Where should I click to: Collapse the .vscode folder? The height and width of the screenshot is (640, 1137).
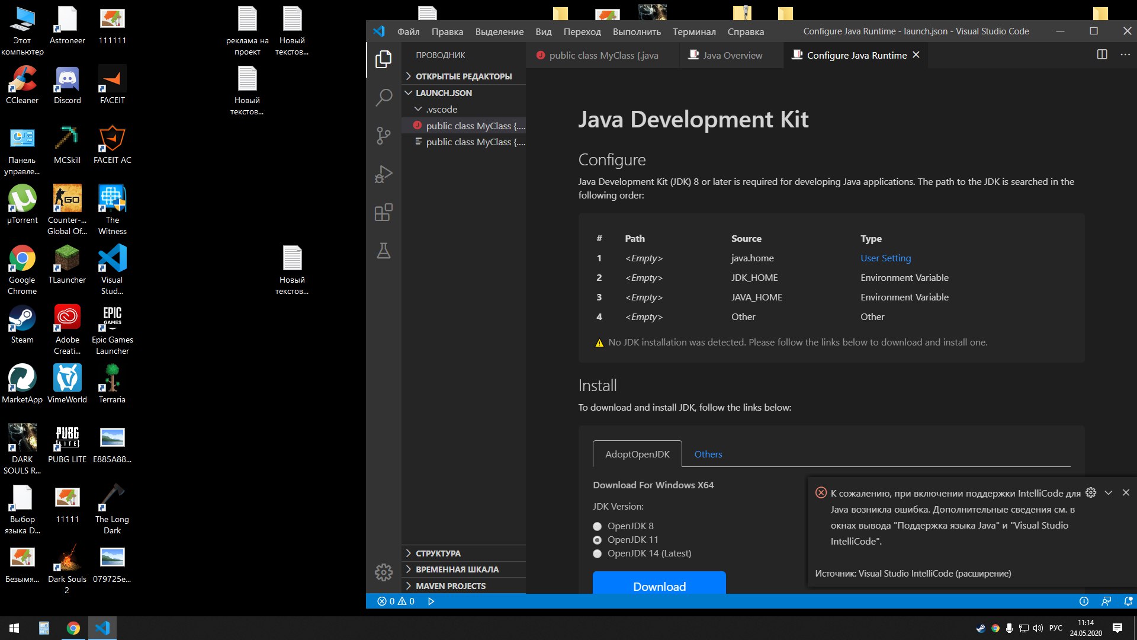[463, 109]
